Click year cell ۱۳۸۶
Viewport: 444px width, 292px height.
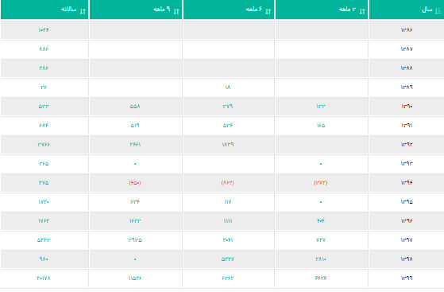click(x=407, y=29)
